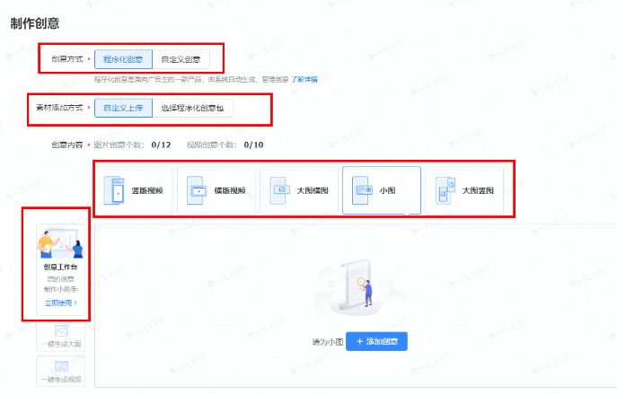617x395 pixels.
Task: Click the 一键生成大图 picture icon
Action: pos(61,331)
